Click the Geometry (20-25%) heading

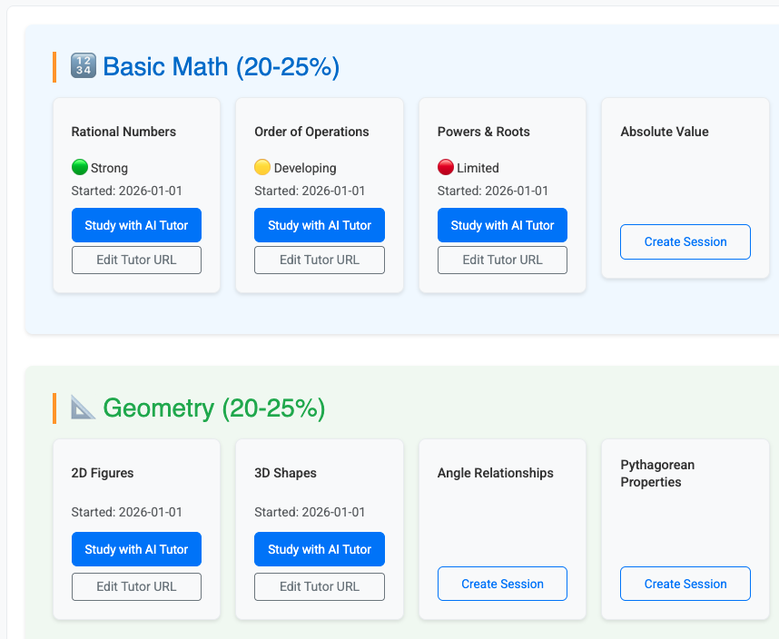tap(213, 408)
